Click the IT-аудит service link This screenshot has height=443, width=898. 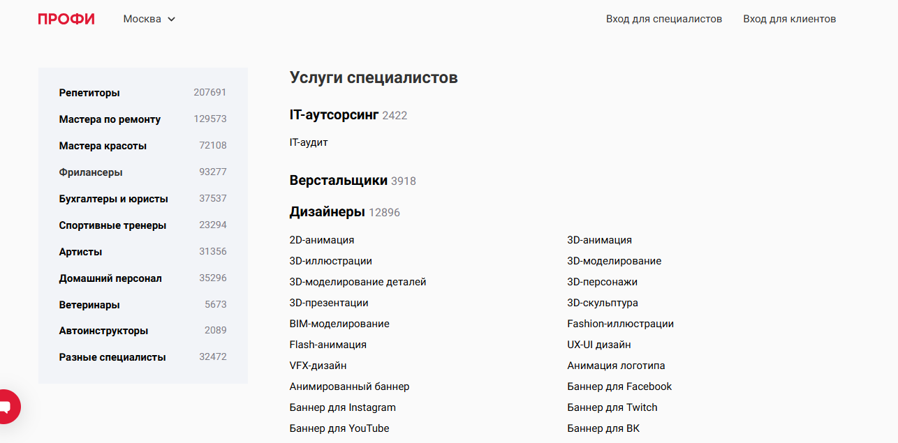[x=308, y=142]
